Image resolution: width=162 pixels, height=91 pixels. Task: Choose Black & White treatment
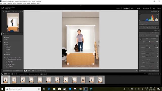pos(155,33)
